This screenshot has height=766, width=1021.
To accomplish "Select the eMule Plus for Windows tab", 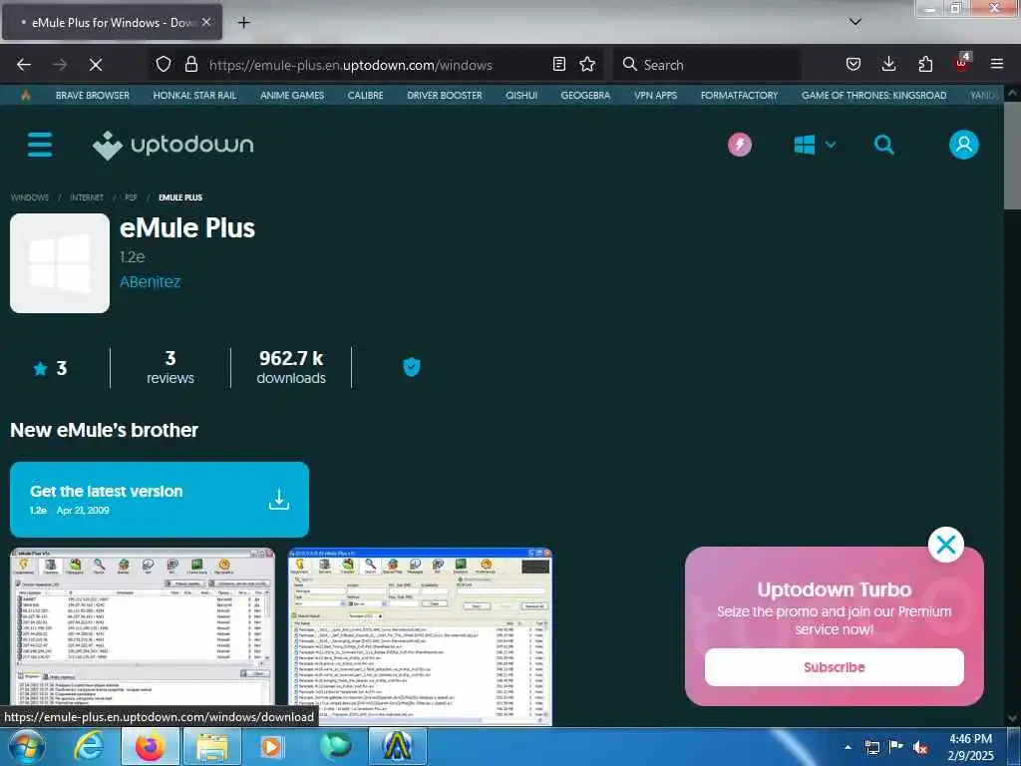I will tap(112, 22).
